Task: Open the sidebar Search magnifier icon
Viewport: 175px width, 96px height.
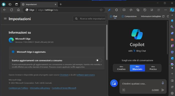Action: [172, 27]
